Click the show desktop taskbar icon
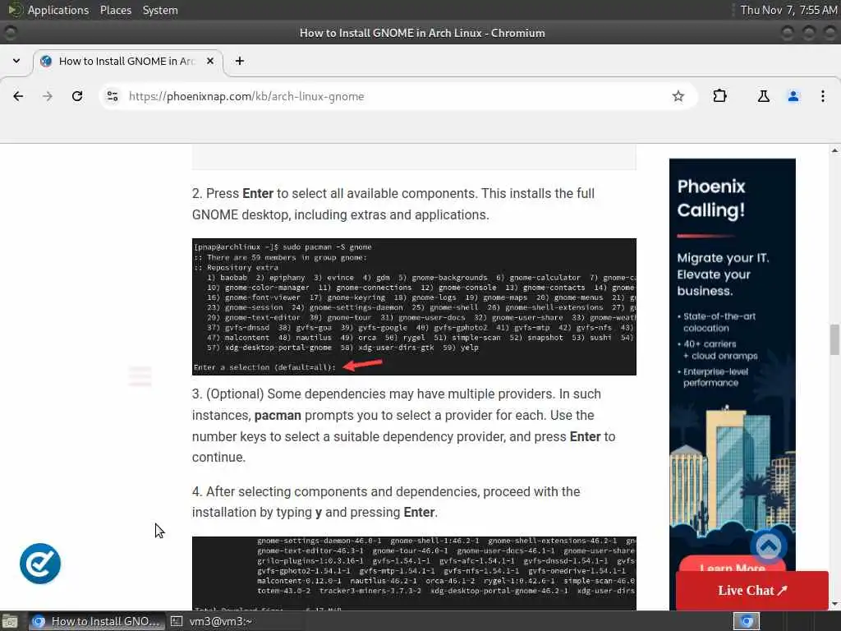Image resolution: width=841 pixels, height=631 pixels. pos(10,621)
